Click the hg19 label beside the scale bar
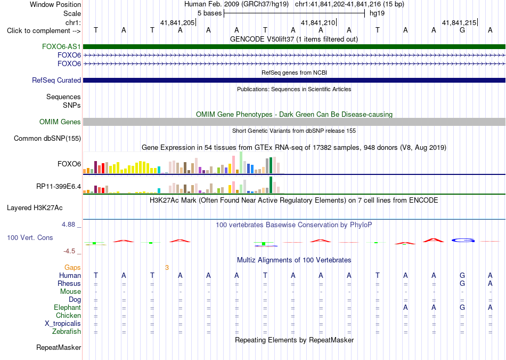Screen dimensions: 506x360 point(377,13)
